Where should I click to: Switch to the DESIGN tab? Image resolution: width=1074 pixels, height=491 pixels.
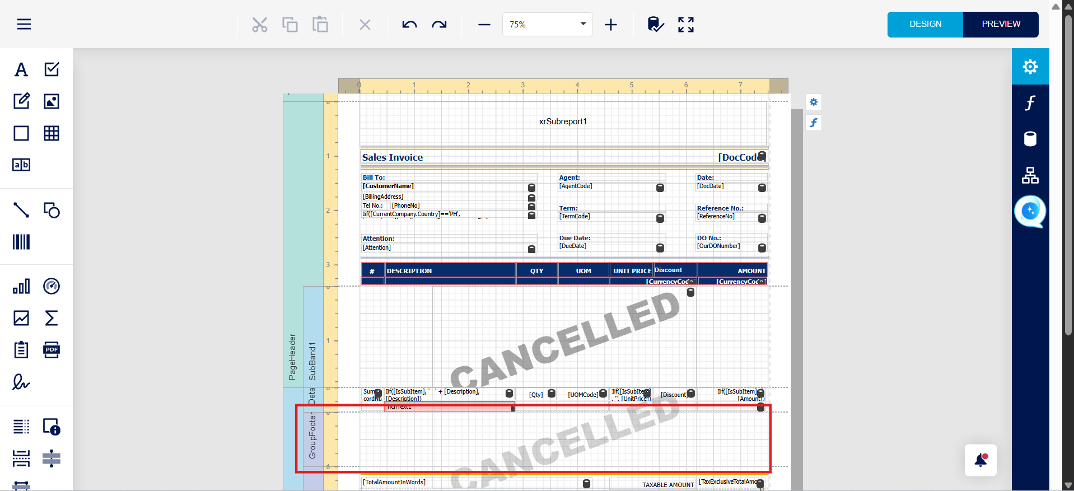[925, 24]
